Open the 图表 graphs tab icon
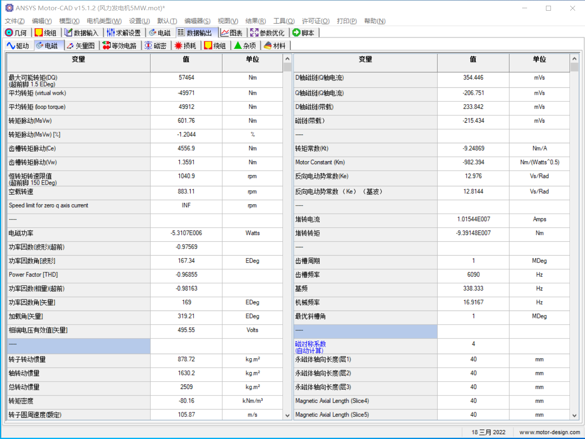The image size is (585, 439). click(x=224, y=32)
